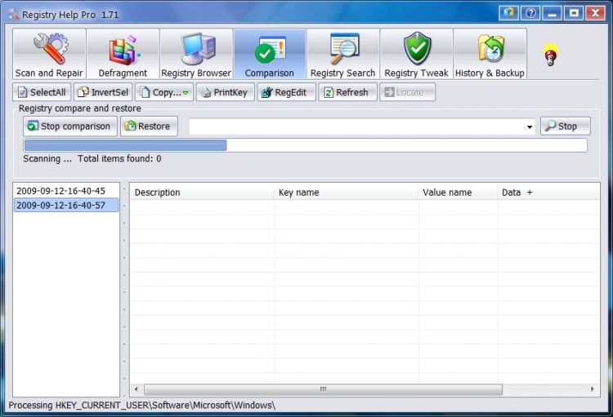613x417 pixels.
Task: Open the Copy... dropdown button
Action: click(164, 92)
